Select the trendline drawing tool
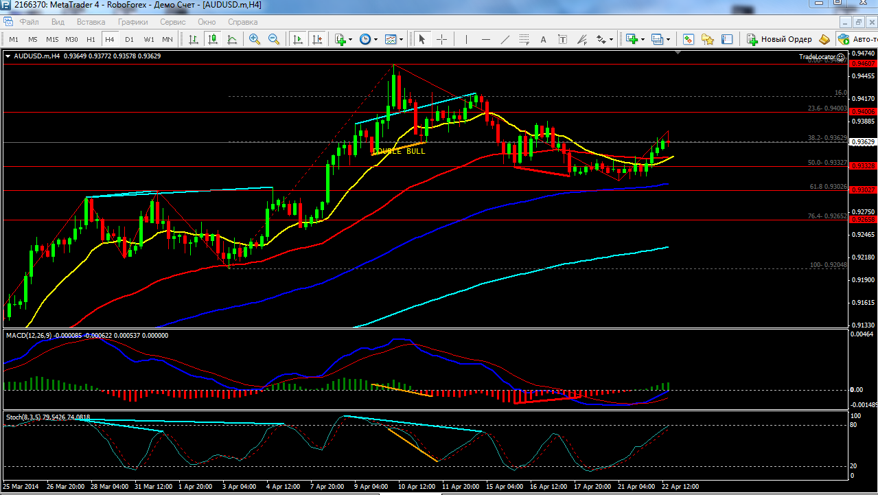This screenshot has height=495, width=878. click(x=505, y=39)
